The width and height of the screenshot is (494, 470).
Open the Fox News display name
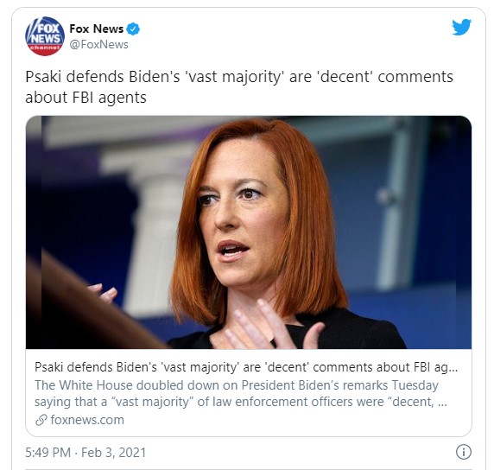[x=97, y=29]
